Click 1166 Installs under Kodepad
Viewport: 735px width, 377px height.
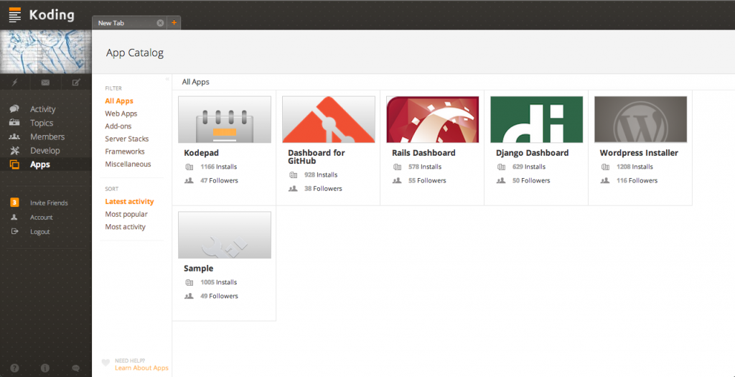[x=219, y=167]
